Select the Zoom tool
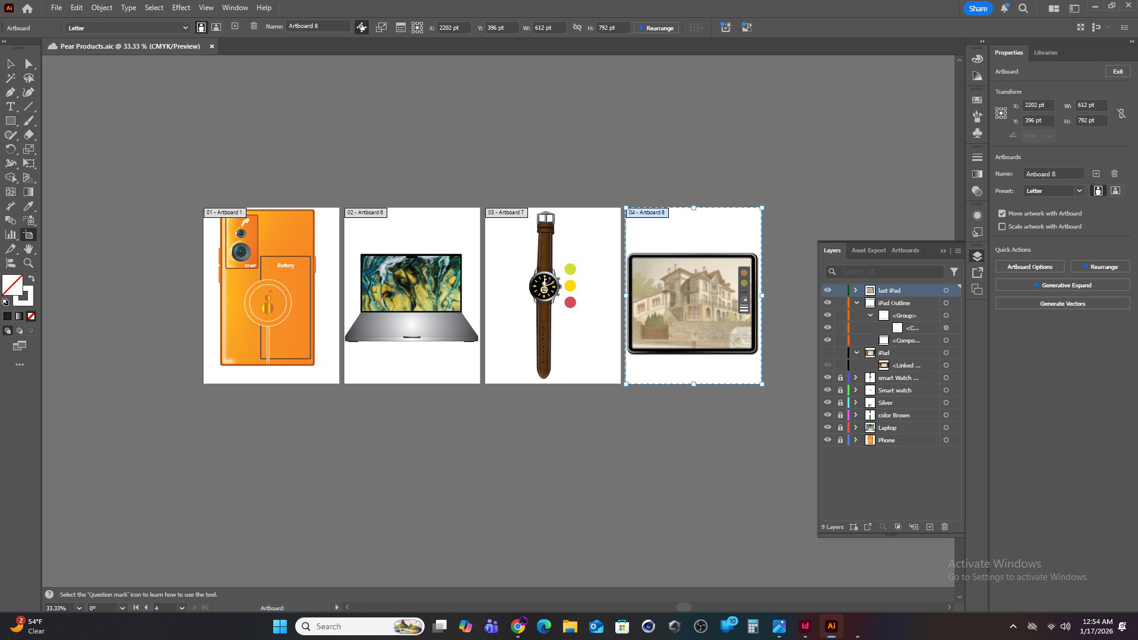 29,263
